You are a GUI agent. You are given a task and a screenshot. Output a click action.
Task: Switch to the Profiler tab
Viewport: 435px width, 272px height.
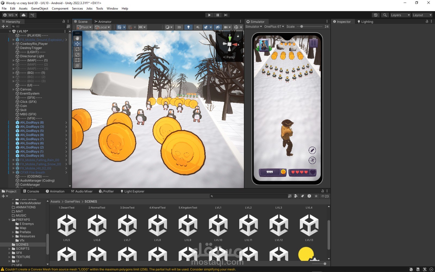[106, 191]
